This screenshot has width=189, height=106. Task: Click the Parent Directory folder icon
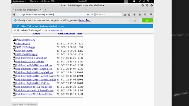tap(14, 40)
